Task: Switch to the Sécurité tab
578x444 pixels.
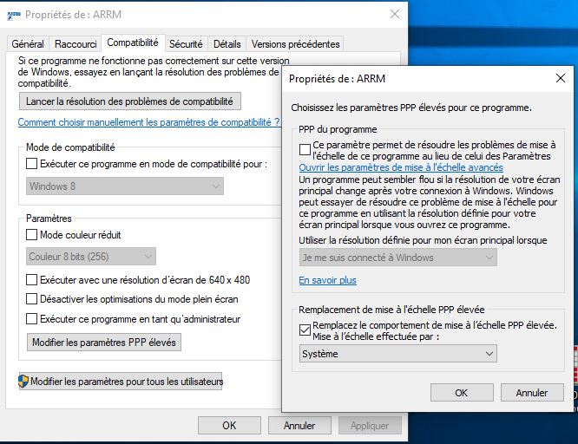Action: [x=186, y=43]
